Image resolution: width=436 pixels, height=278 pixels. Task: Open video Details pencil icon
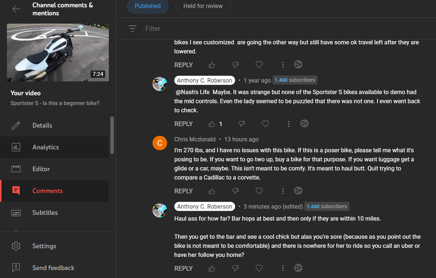point(16,125)
